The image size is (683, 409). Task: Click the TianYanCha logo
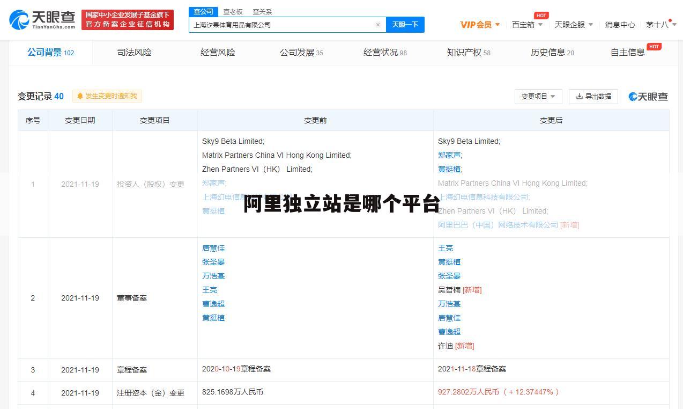coord(42,20)
